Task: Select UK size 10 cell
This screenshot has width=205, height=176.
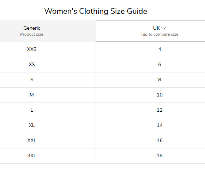Action: [x=150, y=95]
